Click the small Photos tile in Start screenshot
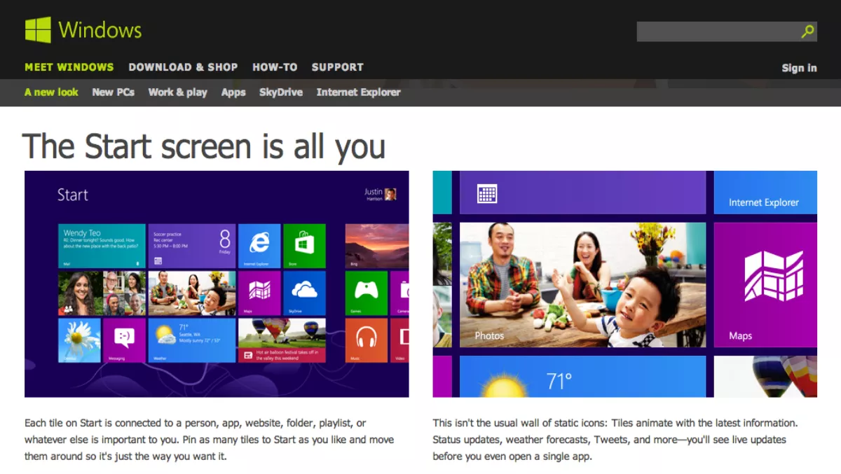The image size is (841, 474). tap(192, 293)
